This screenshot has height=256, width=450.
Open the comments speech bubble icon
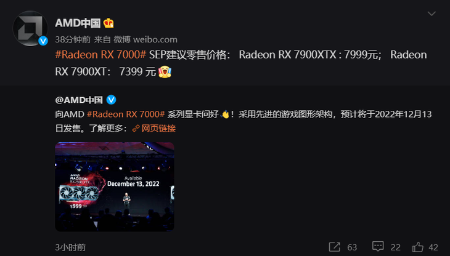coord(378,246)
